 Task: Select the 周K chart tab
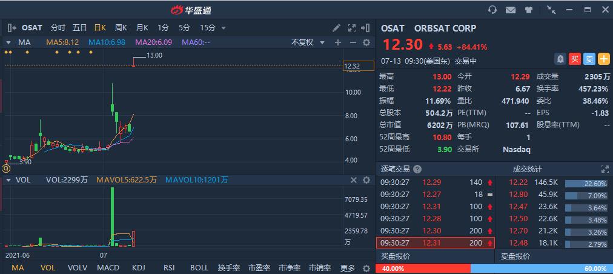click(121, 28)
